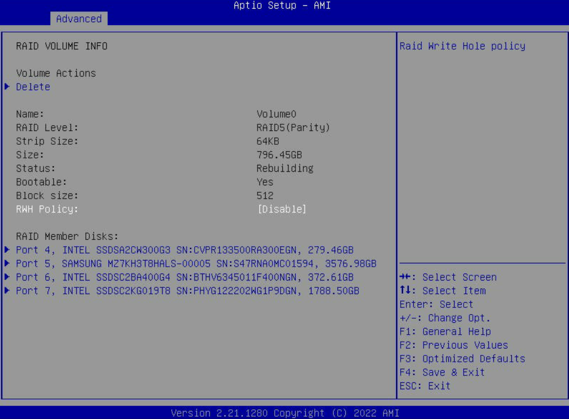Open Port 7 INTEL SSDSC2KG019T8 disk entry
This screenshot has width=569, height=419.
click(x=188, y=291)
